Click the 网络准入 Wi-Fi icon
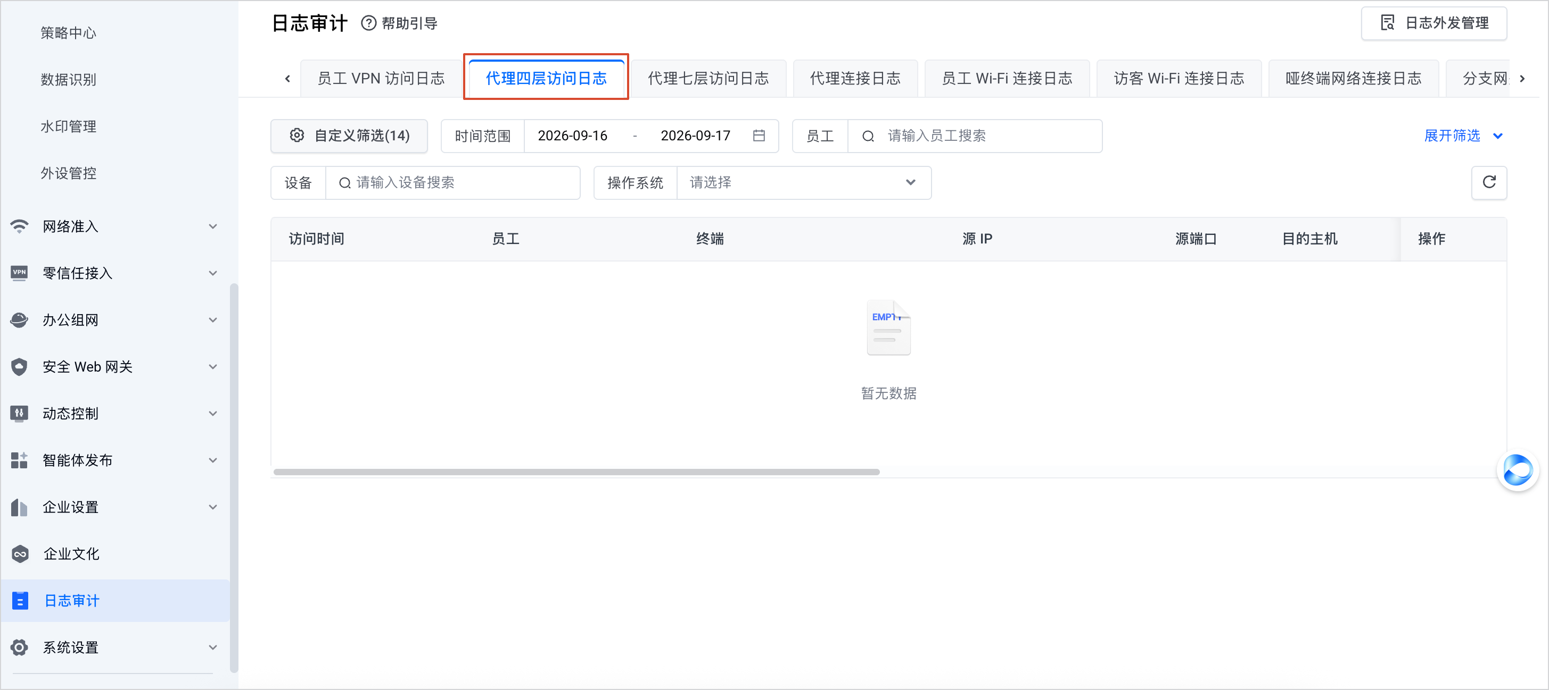Image resolution: width=1549 pixels, height=690 pixels. [19, 226]
